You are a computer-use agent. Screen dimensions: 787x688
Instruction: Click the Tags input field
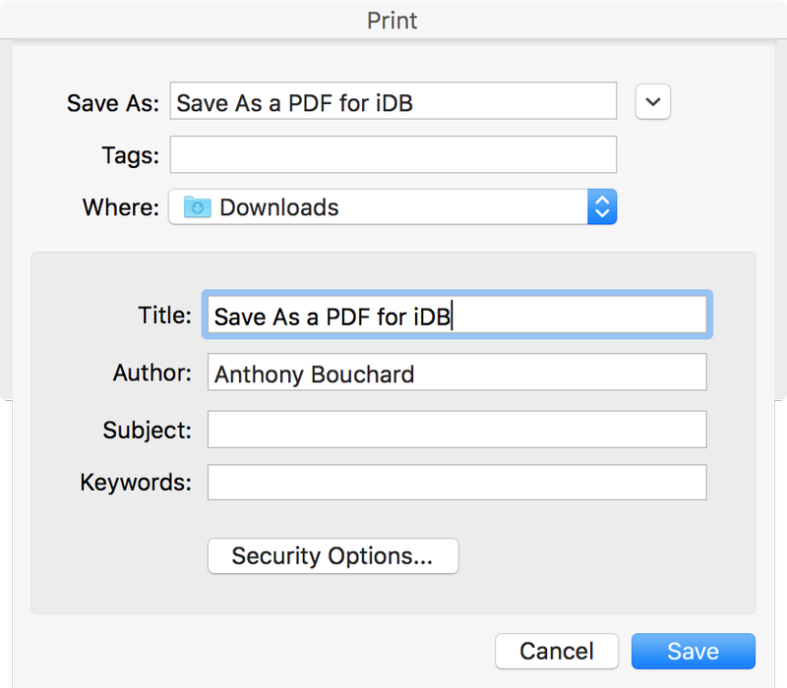393,154
